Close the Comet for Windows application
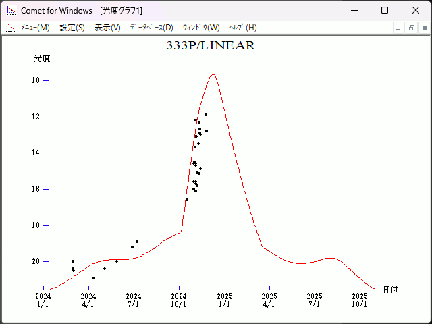This screenshot has height=324, width=432. click(x=415, y=11)
